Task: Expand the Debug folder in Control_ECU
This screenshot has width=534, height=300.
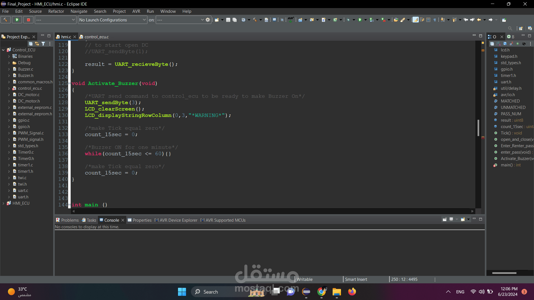Action: tap(9, 63)
